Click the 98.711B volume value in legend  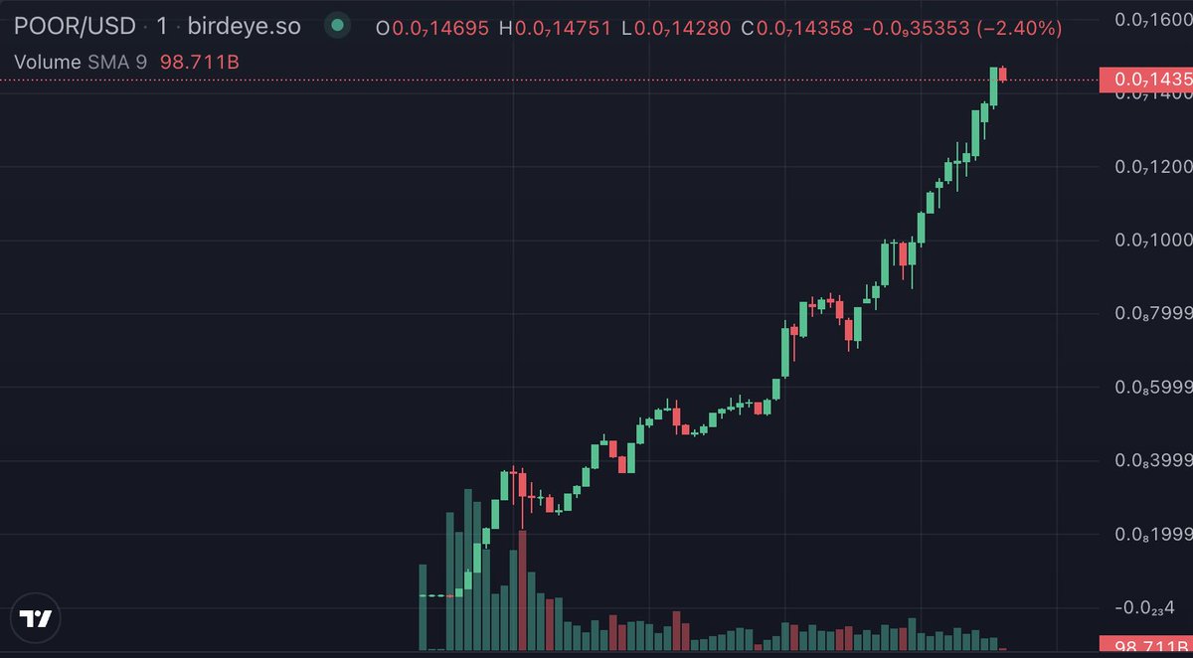(x=200, y=63)
